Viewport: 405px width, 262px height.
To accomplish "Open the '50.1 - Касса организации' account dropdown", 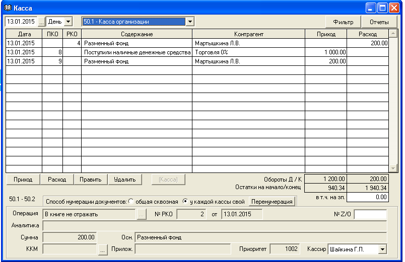I will point(189,22).
